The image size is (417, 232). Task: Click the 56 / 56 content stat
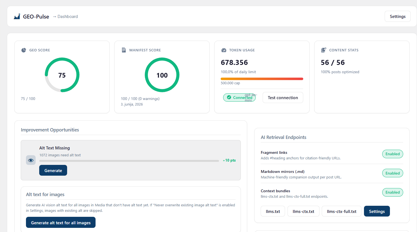tap(333, 62)
